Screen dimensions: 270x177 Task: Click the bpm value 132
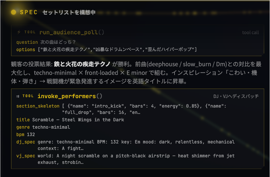click(31, 135)
